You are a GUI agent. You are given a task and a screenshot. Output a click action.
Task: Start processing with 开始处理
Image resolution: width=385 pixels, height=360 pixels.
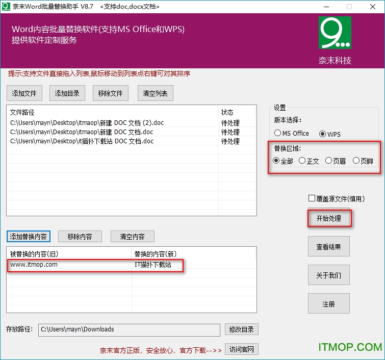pyautogui.click(x=329, y=218)
